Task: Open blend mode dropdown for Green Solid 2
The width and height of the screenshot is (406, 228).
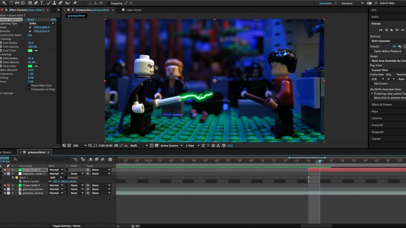Action: [56, 170]
